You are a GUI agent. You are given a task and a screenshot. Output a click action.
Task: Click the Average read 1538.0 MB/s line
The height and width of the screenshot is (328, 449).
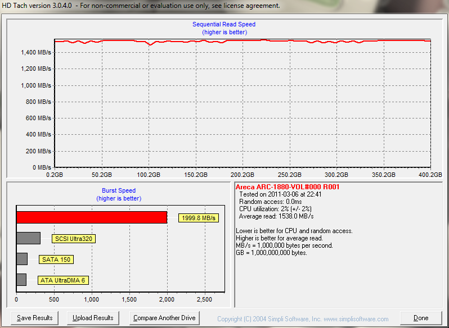tap(276, 216)
